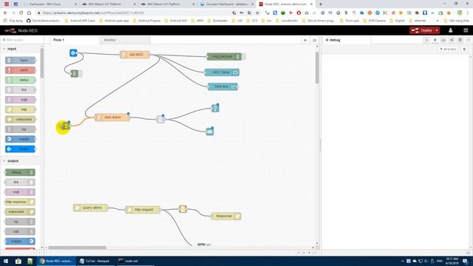This screenshot has width=473, height=266.
Task: Toggle the msg.payload debug node output button
Action: 244,56
